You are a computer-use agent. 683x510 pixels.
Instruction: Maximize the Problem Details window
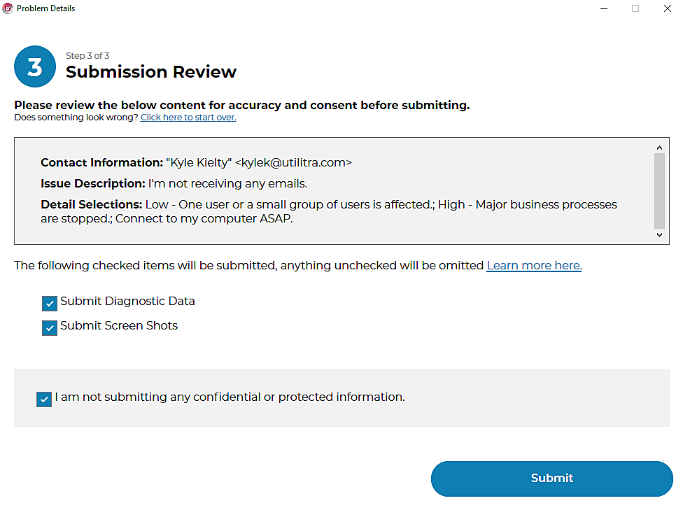coord(635,8)
